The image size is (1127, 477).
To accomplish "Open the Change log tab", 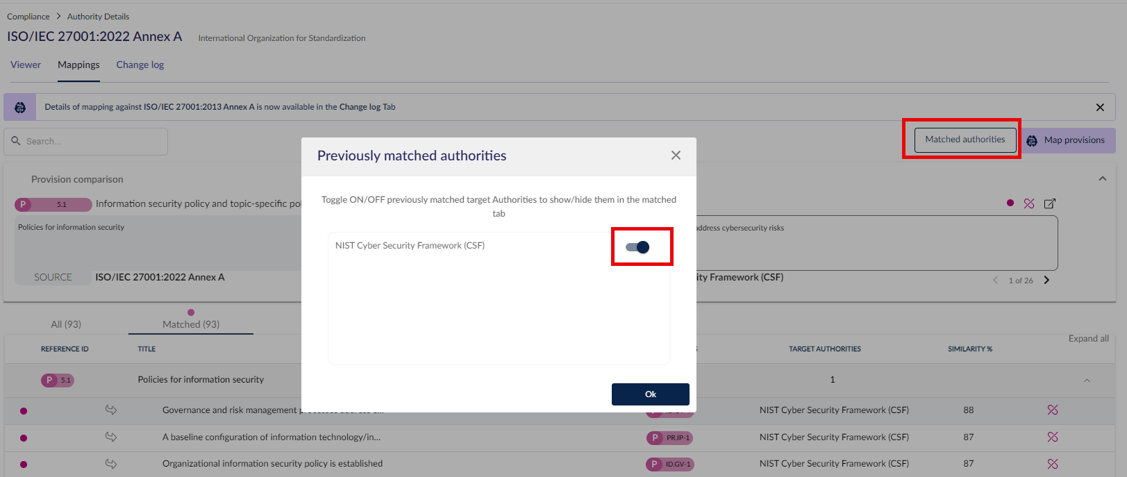I will [140, 65].
